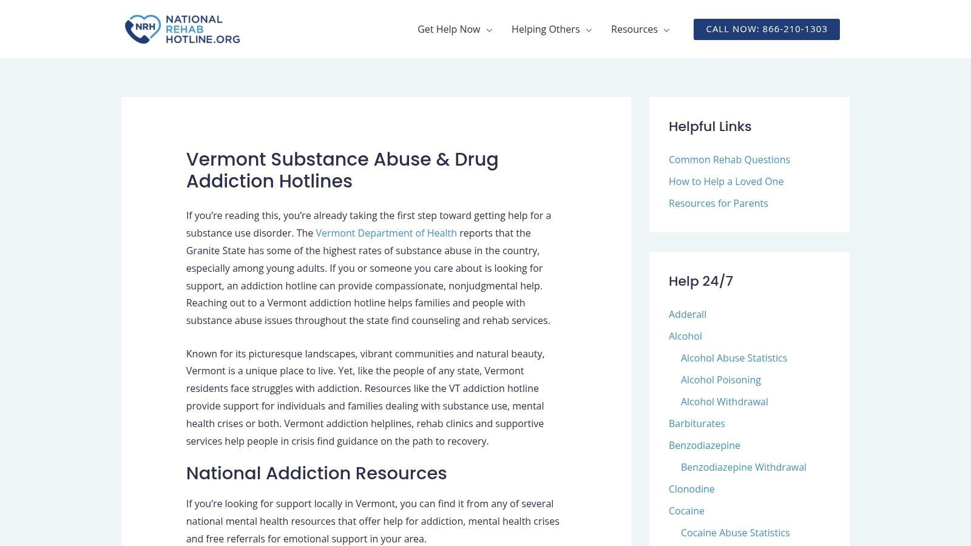Open the Benzodiazepine link

[x=704, y=445]
